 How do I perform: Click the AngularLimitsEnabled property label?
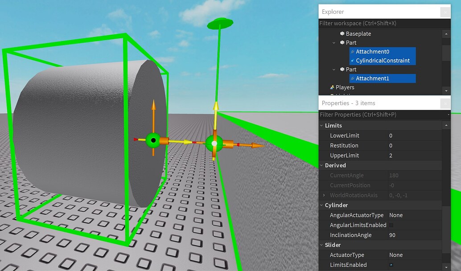pos(358,225)
